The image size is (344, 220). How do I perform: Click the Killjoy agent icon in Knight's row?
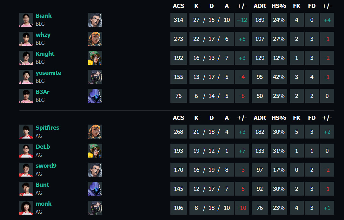click(95, 58)
